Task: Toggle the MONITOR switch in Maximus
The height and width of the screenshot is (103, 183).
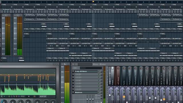Action: coord(43,96)
